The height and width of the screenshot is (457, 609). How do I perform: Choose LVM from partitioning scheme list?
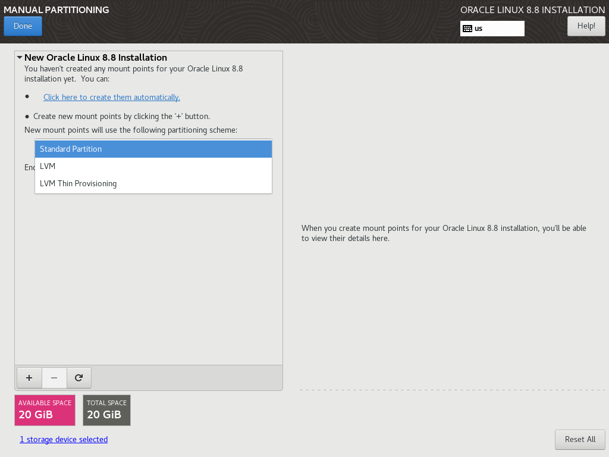[153, 167]
